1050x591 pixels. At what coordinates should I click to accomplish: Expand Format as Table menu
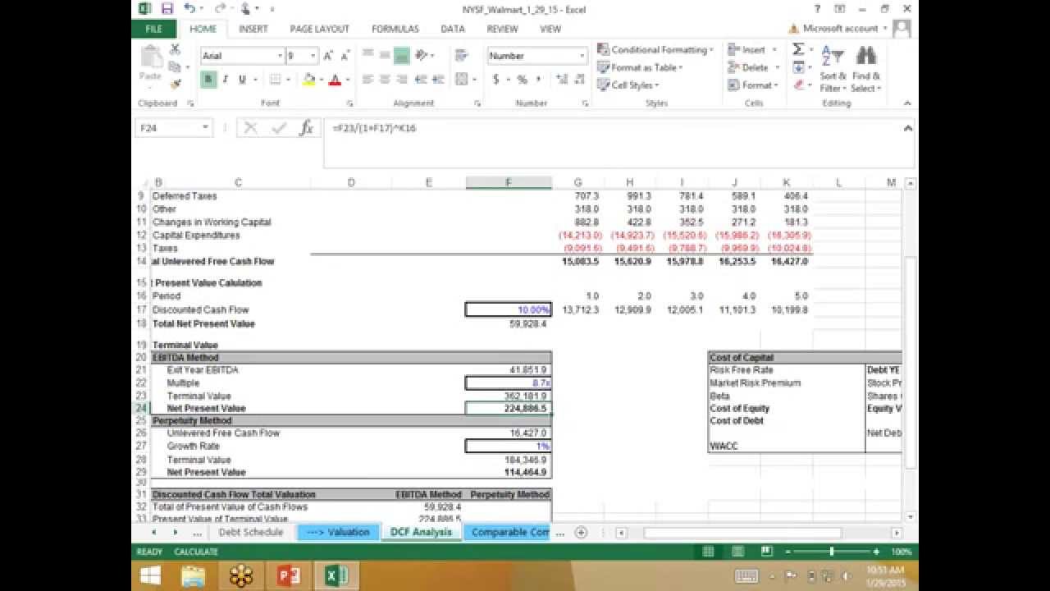[x=639, y=67]
